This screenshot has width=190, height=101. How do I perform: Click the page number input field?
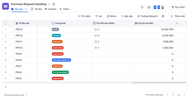pyautogui.click(x=173, y=95)
